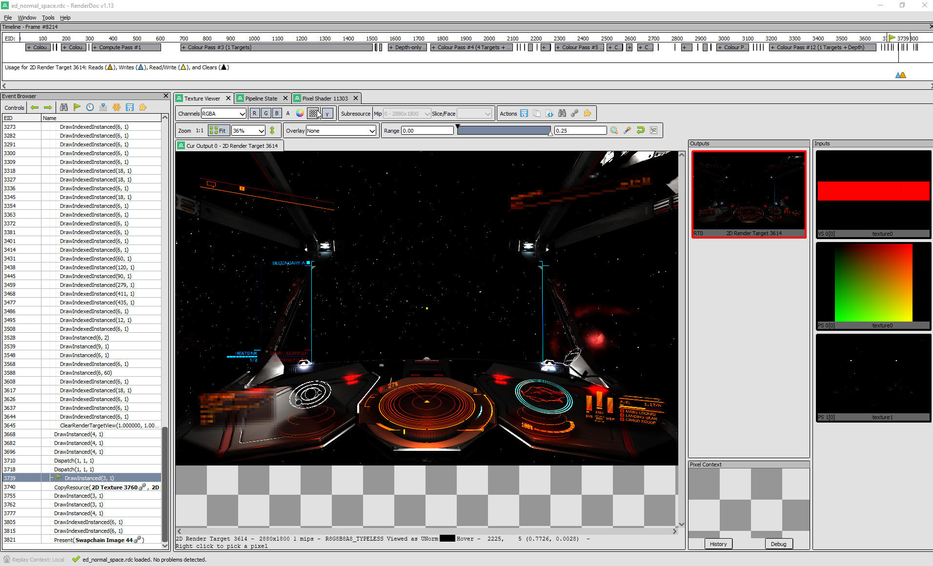Toggle the gamma display button

pyautogui.click(x=327, y=113)
